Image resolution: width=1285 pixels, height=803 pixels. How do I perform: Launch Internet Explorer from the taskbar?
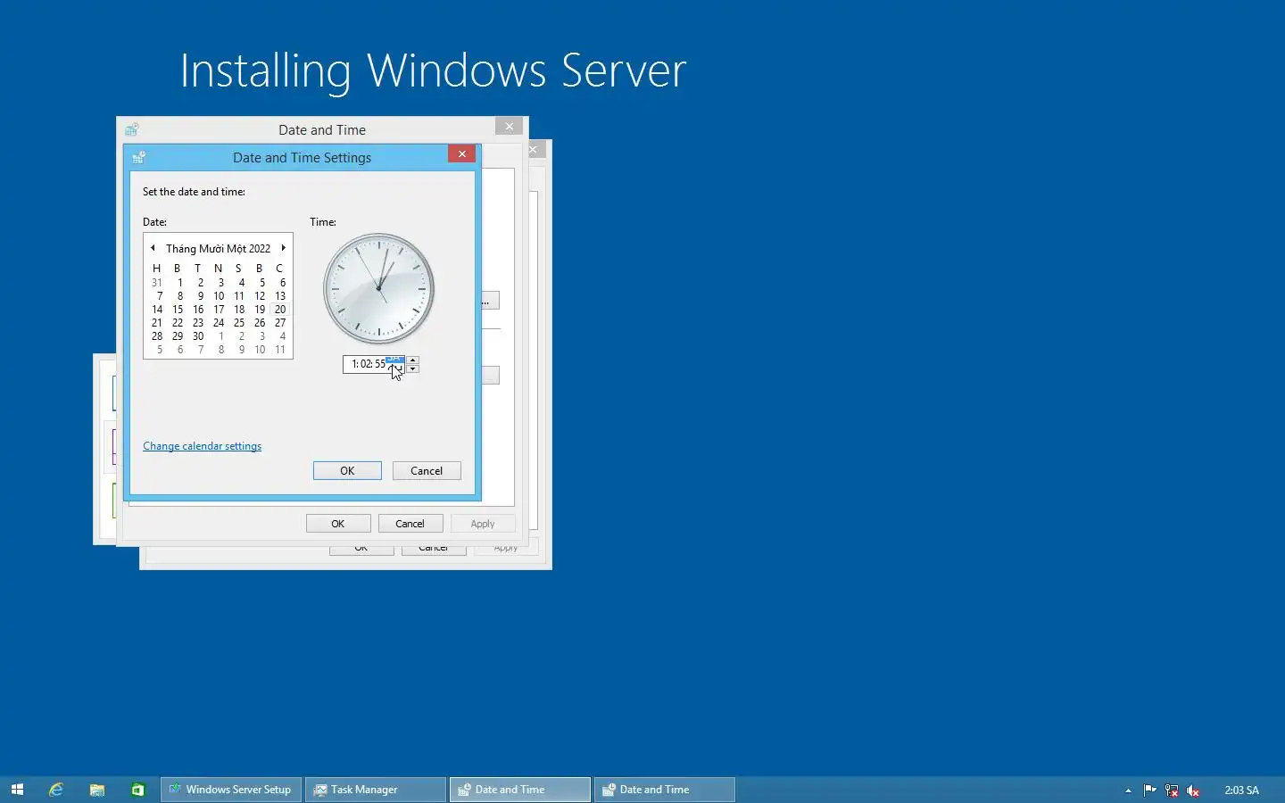point(56,790)
